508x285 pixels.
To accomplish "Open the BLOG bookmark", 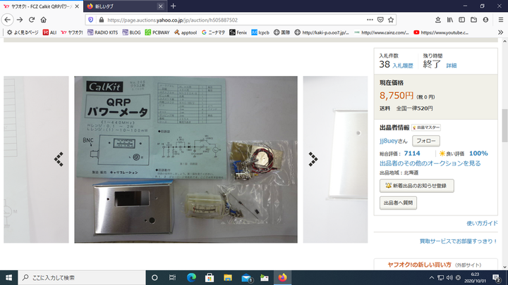I will pyautogui.click(x=131, y=32).
